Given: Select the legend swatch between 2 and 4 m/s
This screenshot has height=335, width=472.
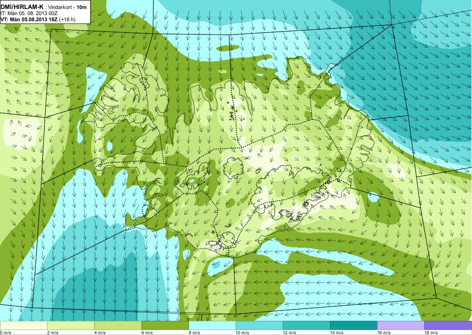Looking at the screenshot, I should pyautogui.click(x=71, y=326).
